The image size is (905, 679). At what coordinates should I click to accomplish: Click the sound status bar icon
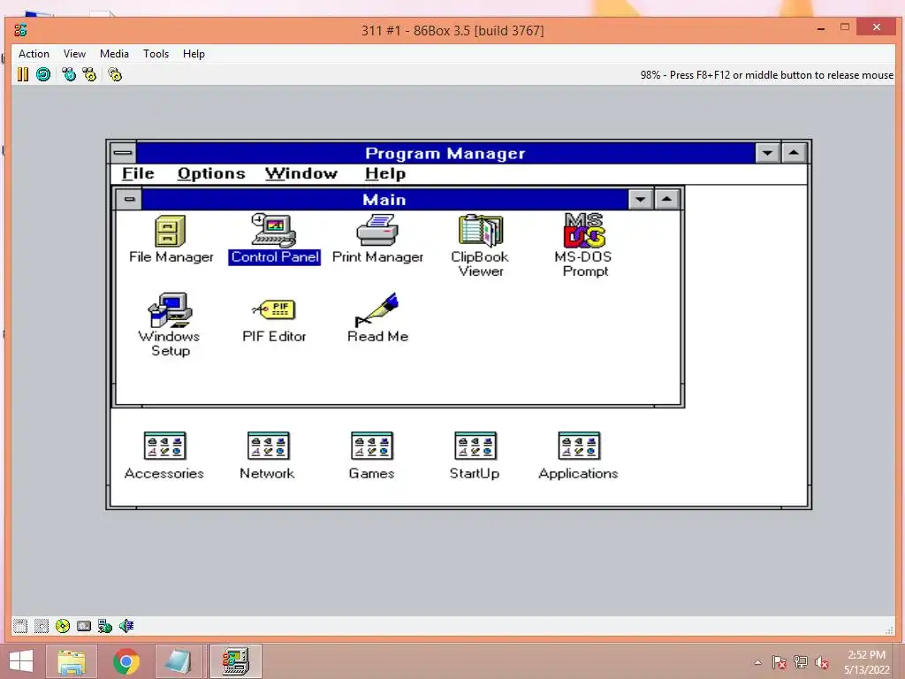126,626
